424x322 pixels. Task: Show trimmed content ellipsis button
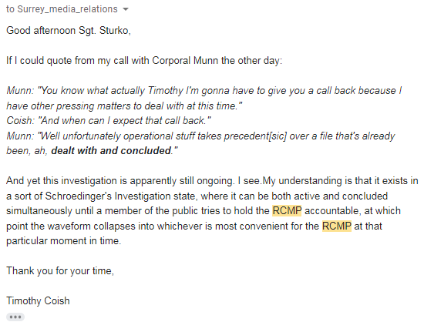[x=15, y=317]
